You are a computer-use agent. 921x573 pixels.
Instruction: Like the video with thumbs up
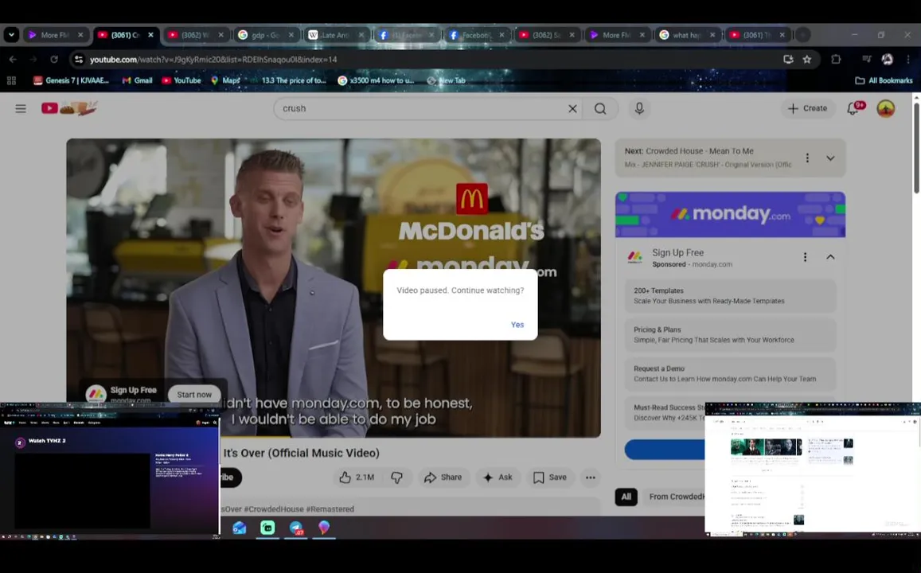(x=357, y=477)
